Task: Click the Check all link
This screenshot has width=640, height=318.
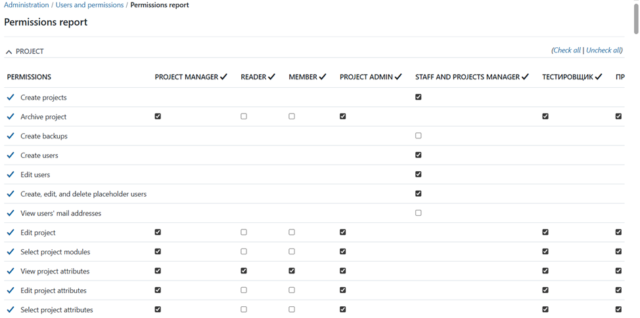Action: click(566, 50)
